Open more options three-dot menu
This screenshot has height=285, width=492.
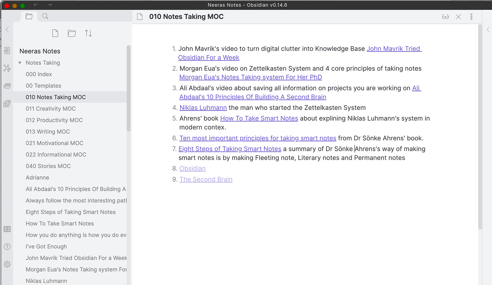coord(471,17)
